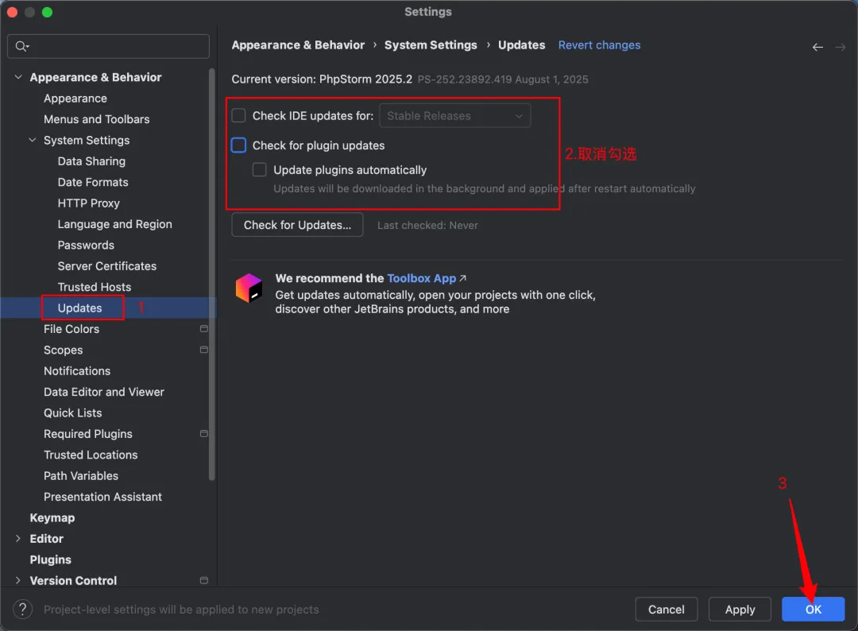Click the Check for Updates... button
The height and width of the screenshot is (631, 858).
(297, 225)
